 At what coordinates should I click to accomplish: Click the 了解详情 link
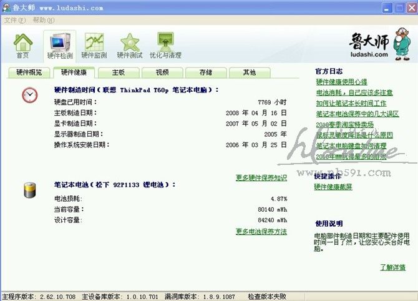pyautogui.click(x=392, y=267)
